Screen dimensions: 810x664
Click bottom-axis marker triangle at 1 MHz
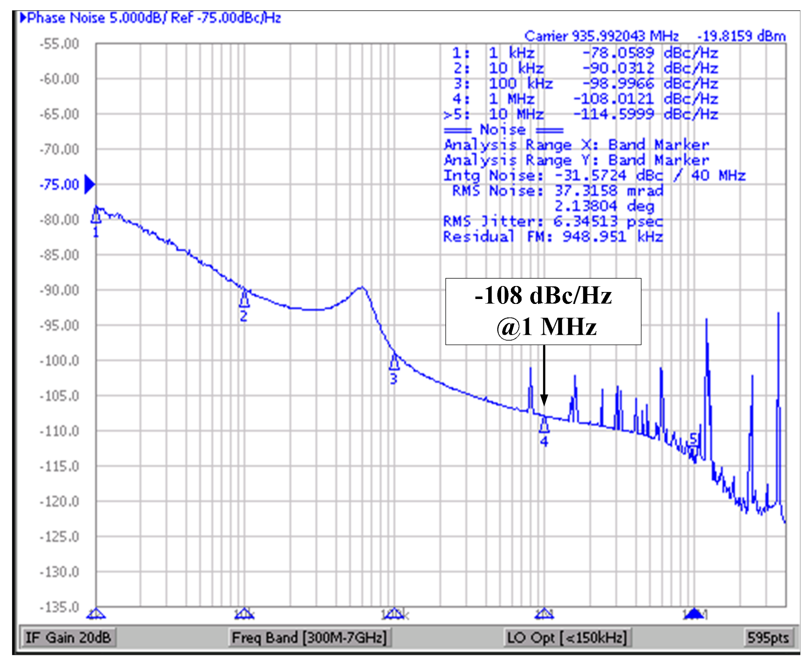(544, 614)
